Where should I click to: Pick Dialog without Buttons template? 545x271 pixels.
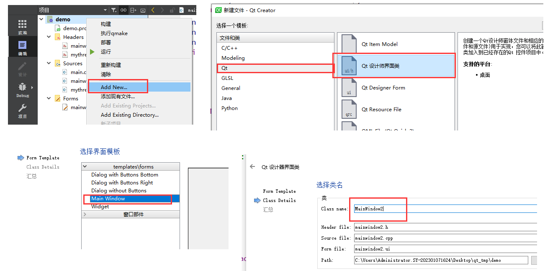(119, 191)
